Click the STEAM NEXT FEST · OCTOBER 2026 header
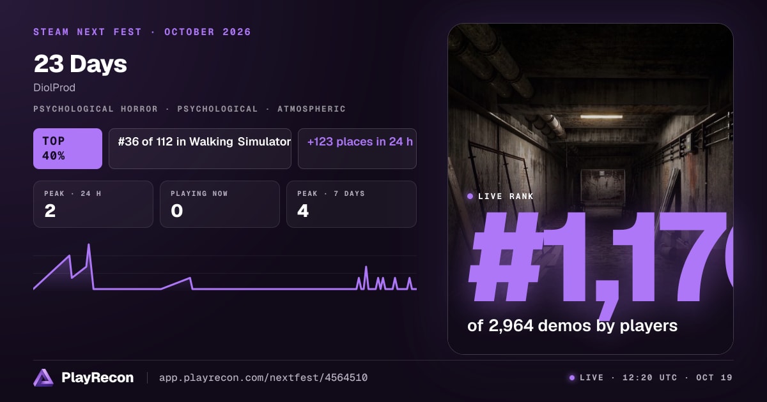 tap(143, 32)
